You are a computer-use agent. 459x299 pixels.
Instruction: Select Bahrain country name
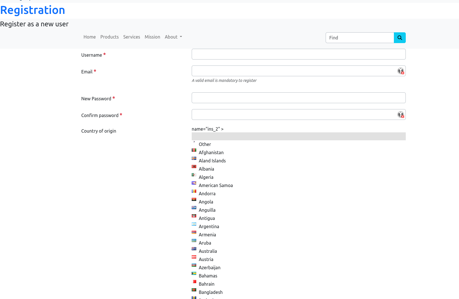(206, 284)
